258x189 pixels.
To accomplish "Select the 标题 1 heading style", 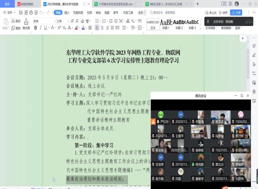I will (166, 24).
